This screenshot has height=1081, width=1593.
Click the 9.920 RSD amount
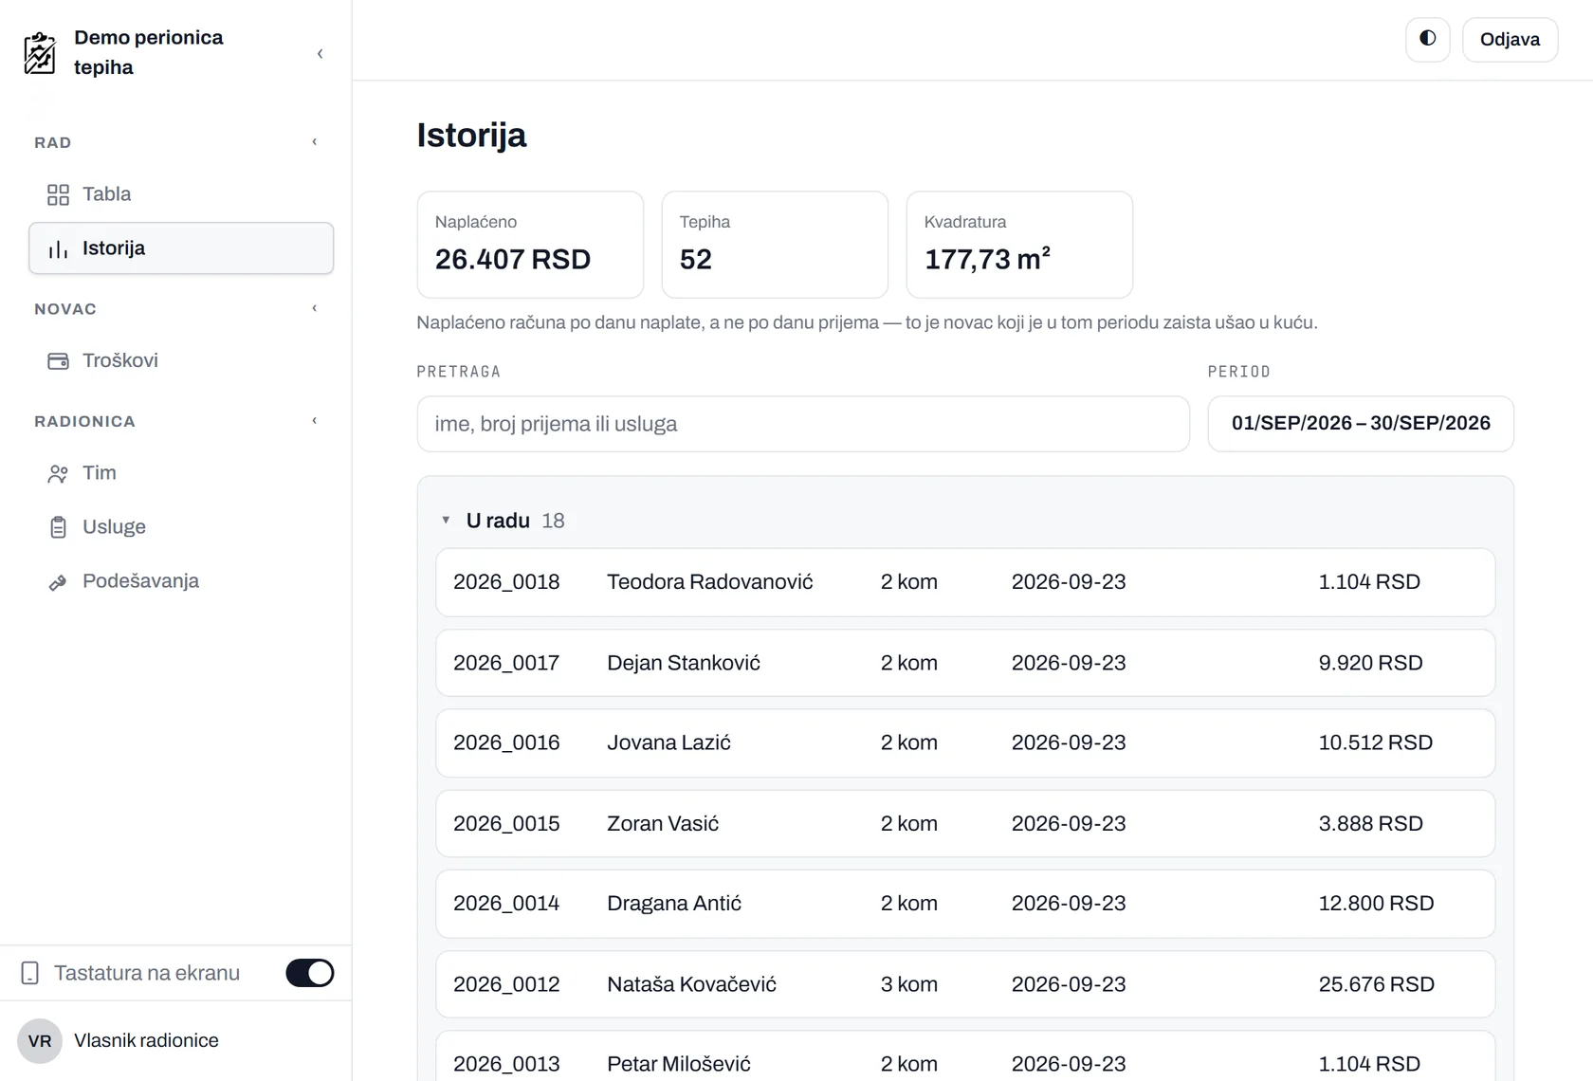coord(1371,663)
